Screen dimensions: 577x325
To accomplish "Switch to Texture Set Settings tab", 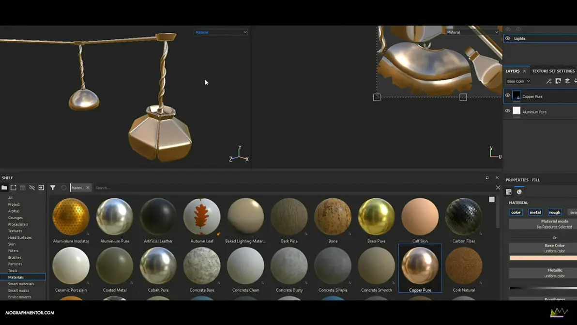I will point(553,71).
